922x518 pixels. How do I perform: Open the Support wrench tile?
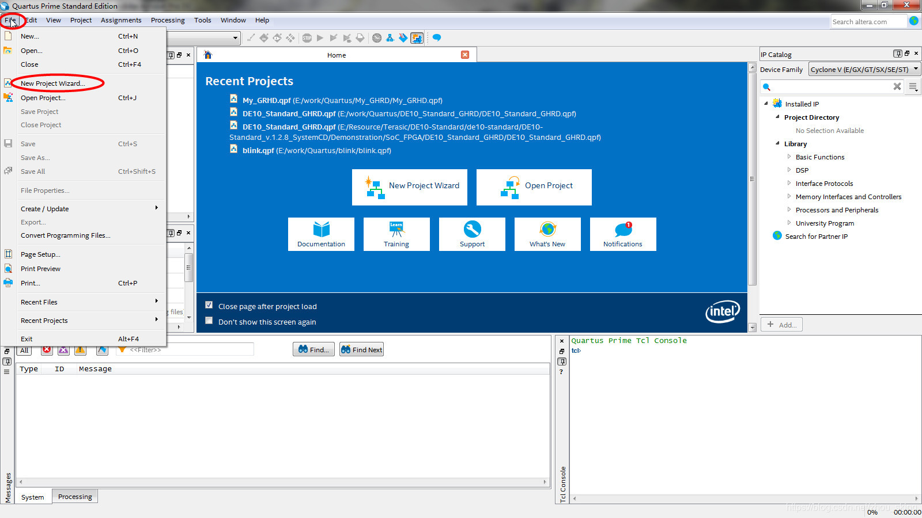[x=472, y=234]
